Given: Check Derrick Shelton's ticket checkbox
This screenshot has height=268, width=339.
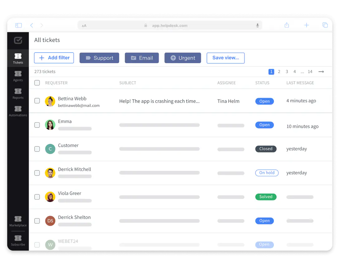Looking at the screenshot, I should 37,221.
